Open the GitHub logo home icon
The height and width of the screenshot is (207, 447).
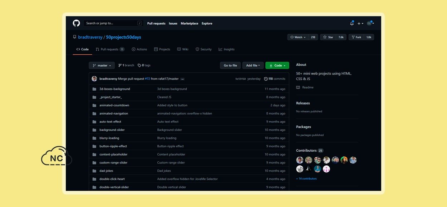(76, 23)
